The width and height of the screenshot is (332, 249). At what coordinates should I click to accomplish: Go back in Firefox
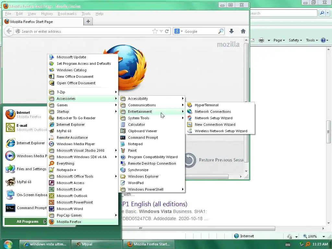click(x=9, y=31)
